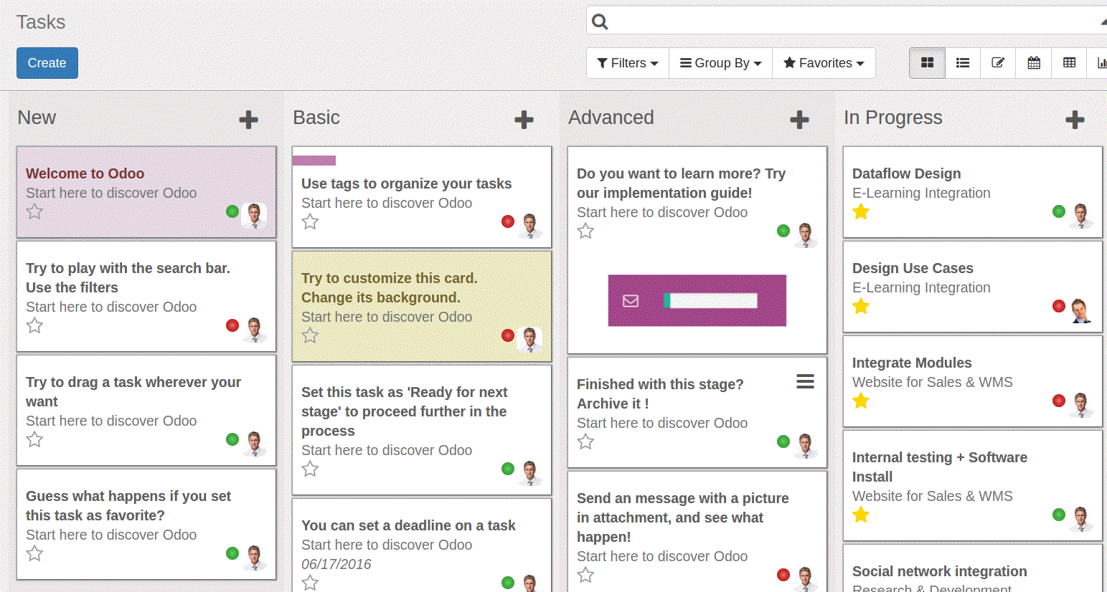Open the Favorites dropdown
This screenshot has width=1107, height=592.
point(824,63)
